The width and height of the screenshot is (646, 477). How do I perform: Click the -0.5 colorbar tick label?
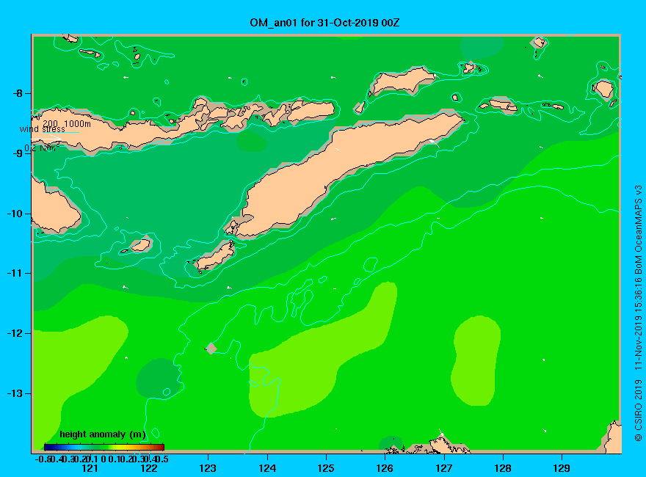(x=43, y=459)
